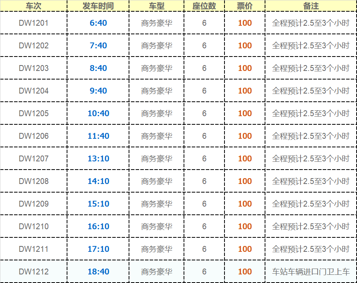Screen dimensions: 357x283
Task: Click the 8:40 departure time
Action: click(x=98, y=68)
